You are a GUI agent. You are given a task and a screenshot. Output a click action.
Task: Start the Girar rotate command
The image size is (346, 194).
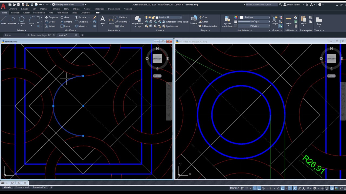[x=65, y=17]
